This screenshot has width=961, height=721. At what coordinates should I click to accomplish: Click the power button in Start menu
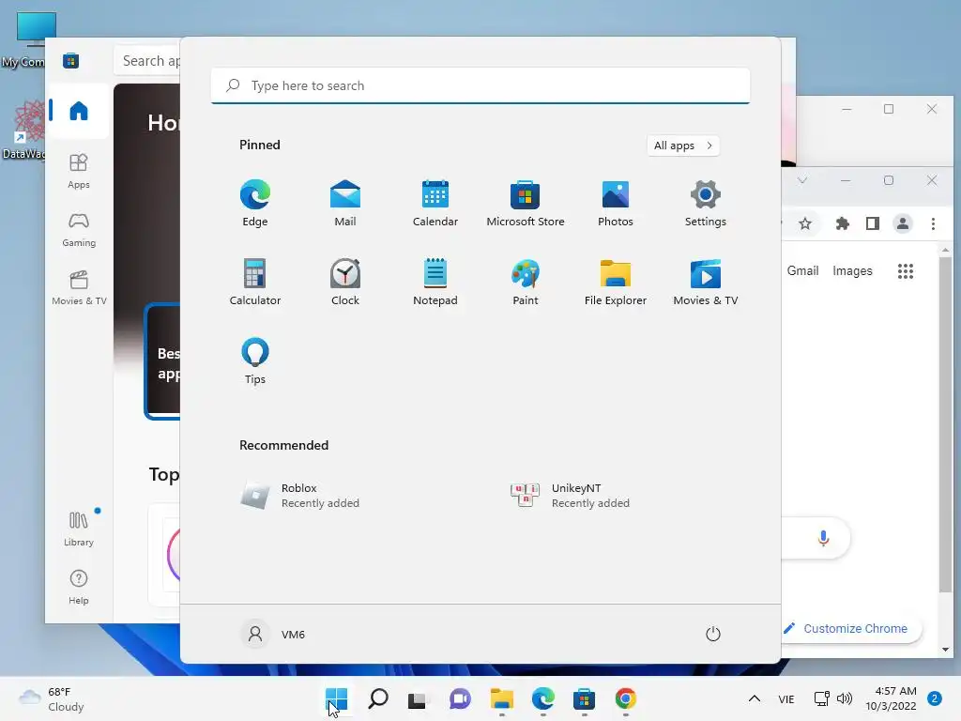(713, 634)
